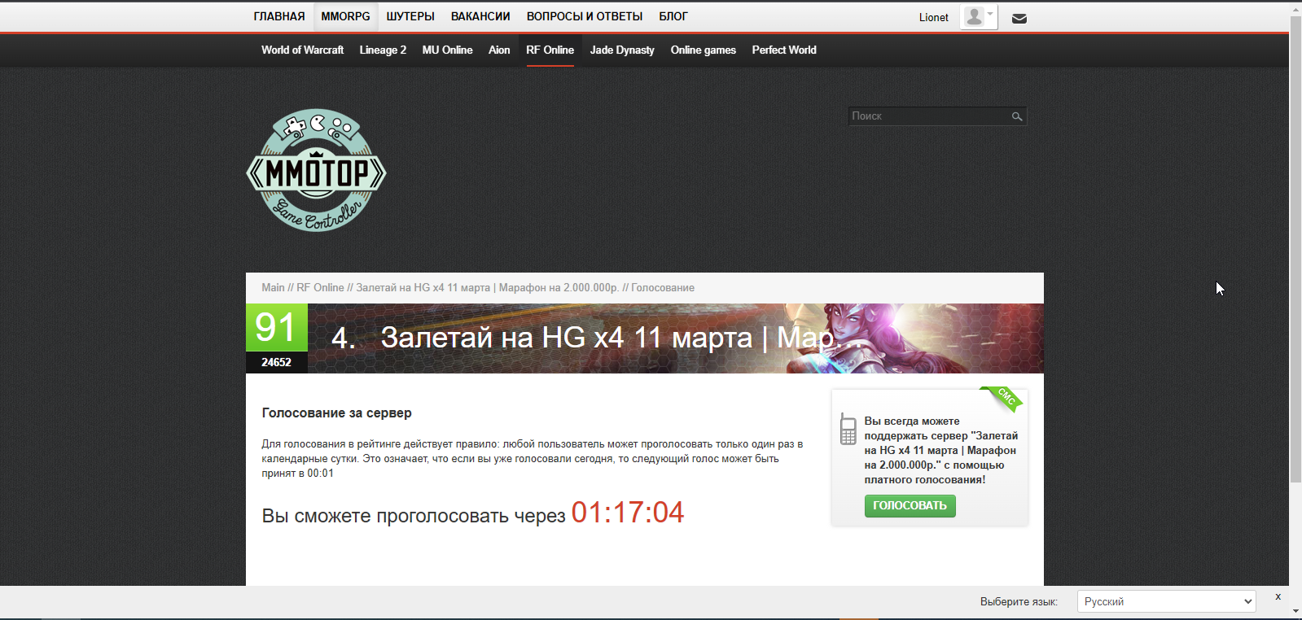The height and width of the screenshot is (620, 1302).
Task: Go to MU Online section
Action: pos(447,50)
